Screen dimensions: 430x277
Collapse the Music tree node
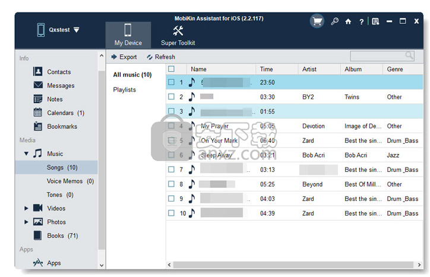tap(26, 153)
